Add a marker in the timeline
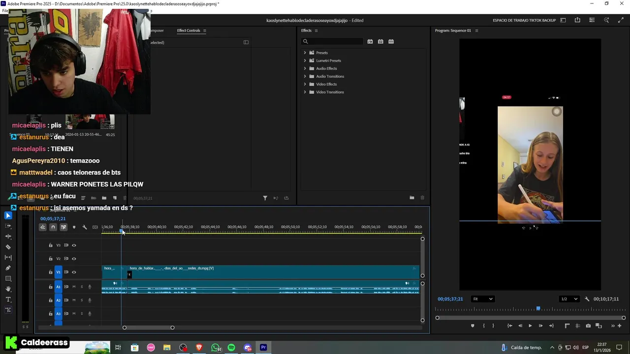The width and height of the screenshot is (630, 354). coord(74,227)
